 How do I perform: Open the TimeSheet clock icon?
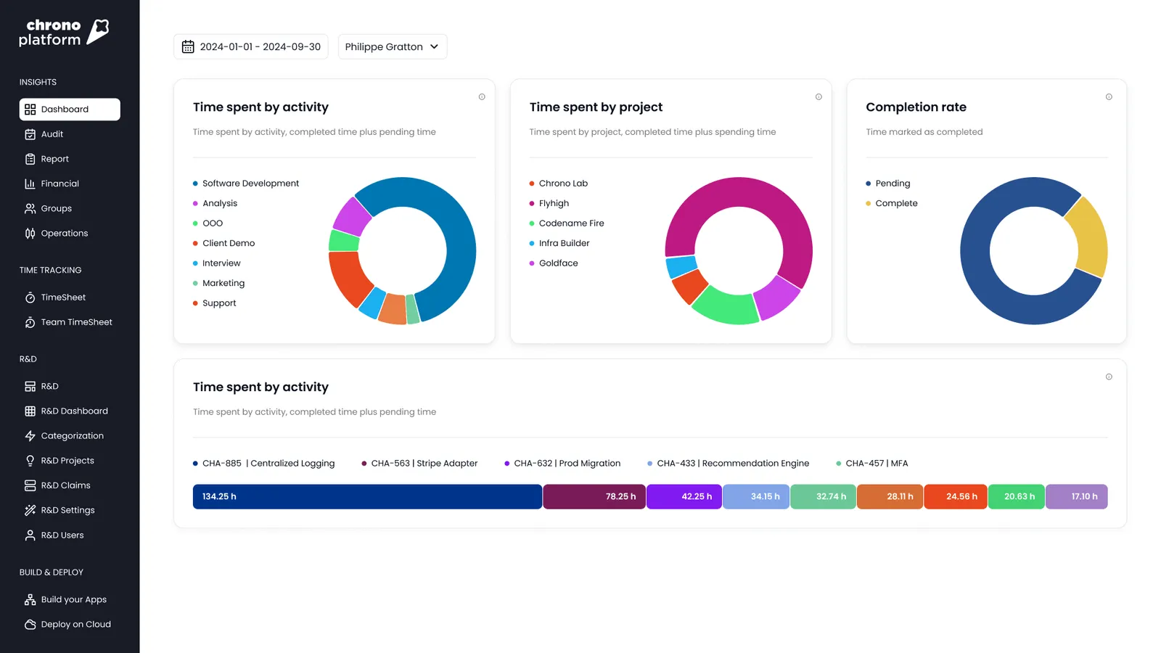pyautogui.click(x=29, y=297)
